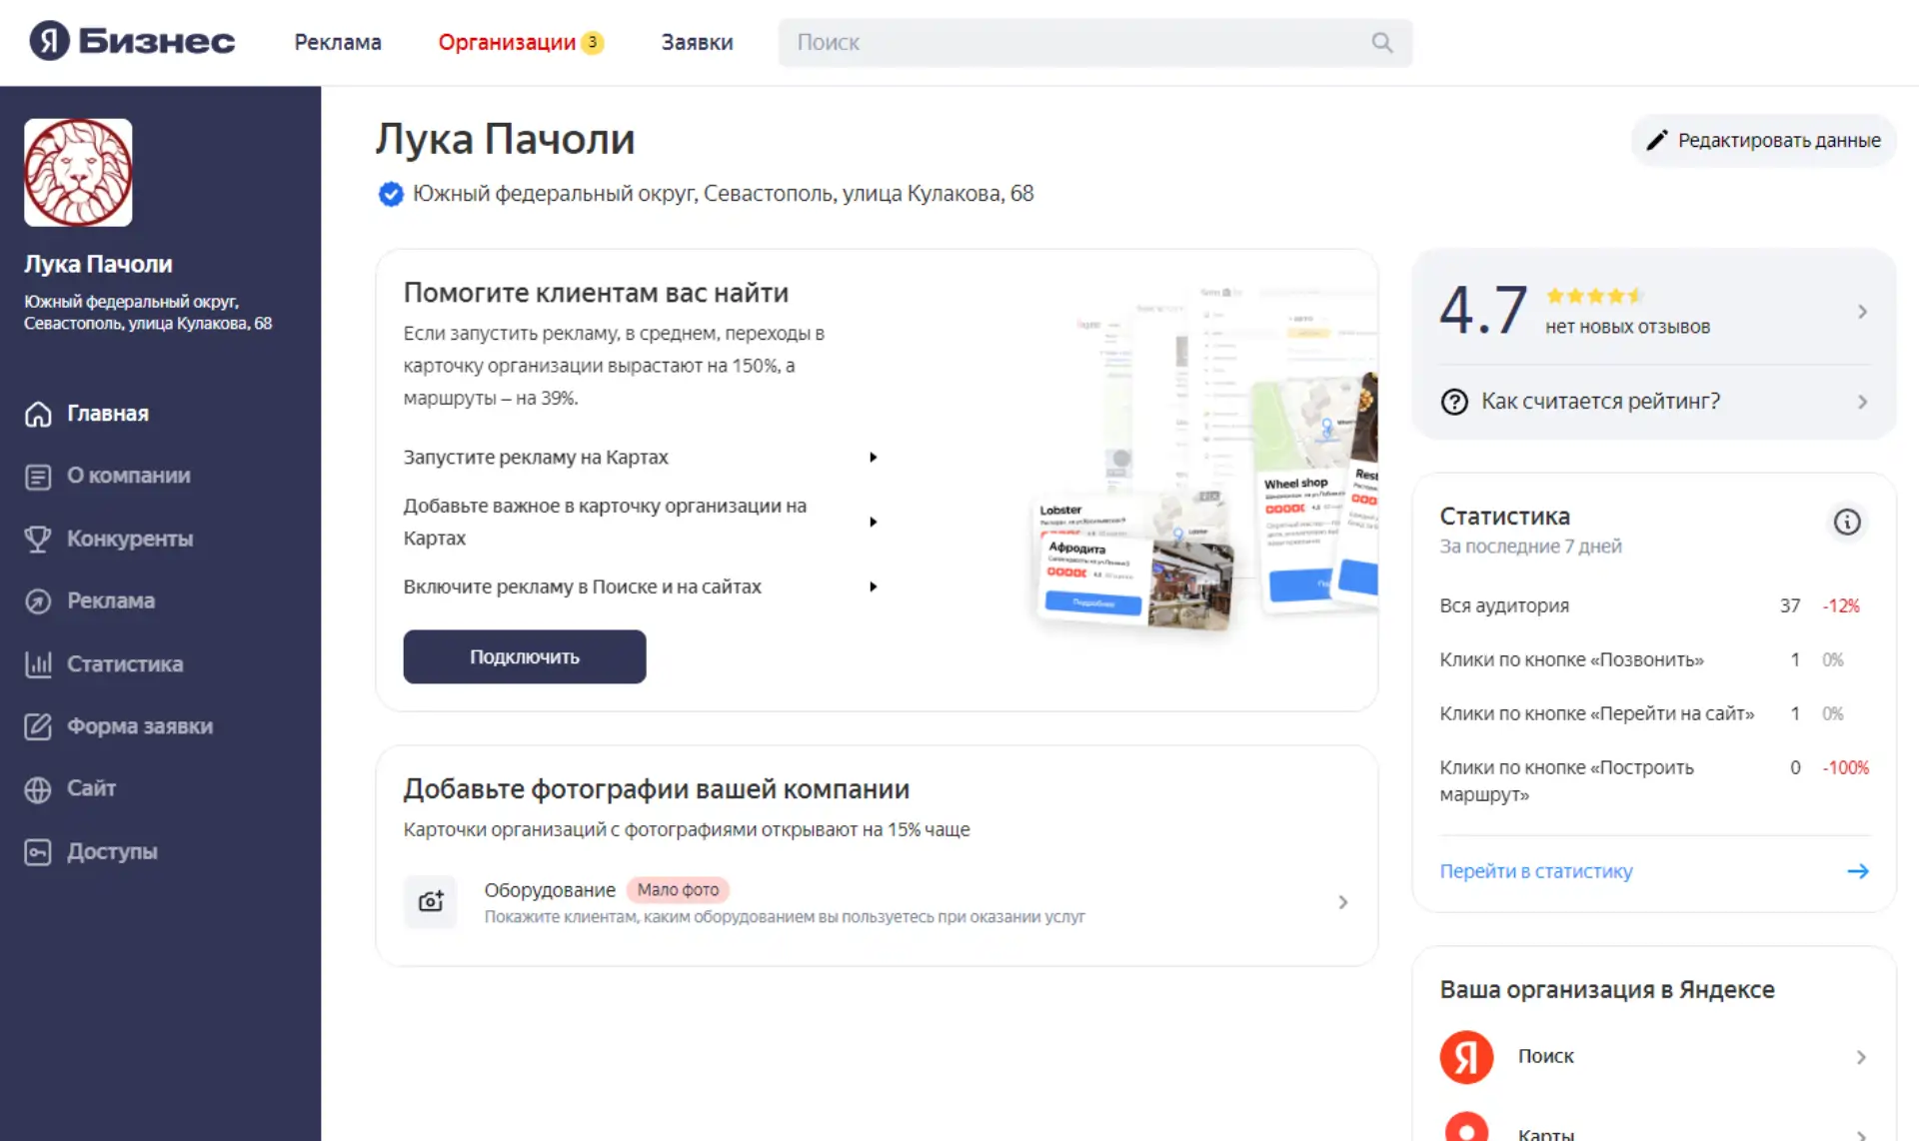Click the -100% route change value
The width and height of the screenshot is (1919, 1141).
pyautogui.click(x=1845, y=767)
